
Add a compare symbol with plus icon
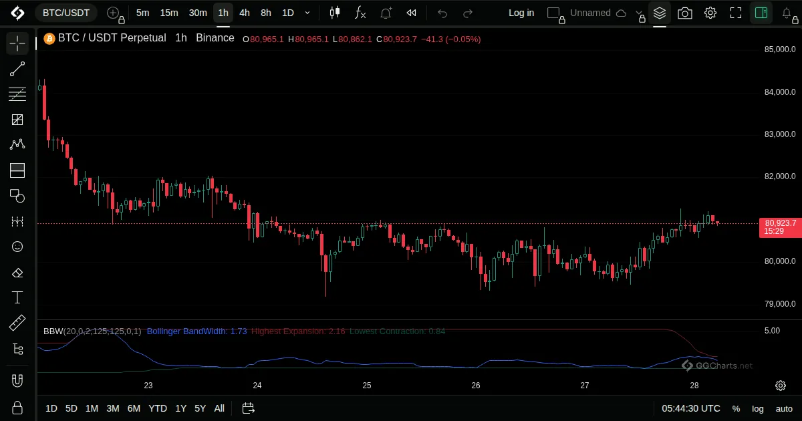click(114, 13)
